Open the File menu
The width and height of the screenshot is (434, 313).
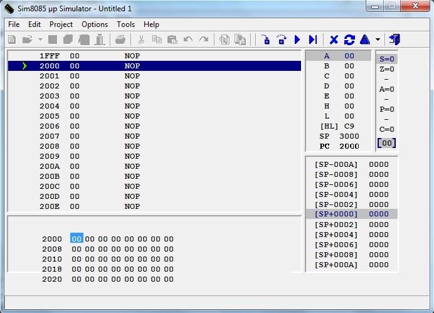14,24
